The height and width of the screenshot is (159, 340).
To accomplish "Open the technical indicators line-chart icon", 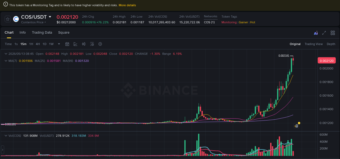I will coord(75,44).
